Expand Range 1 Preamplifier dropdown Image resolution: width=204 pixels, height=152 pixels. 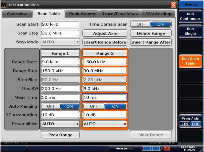click(x=60, y=123)
